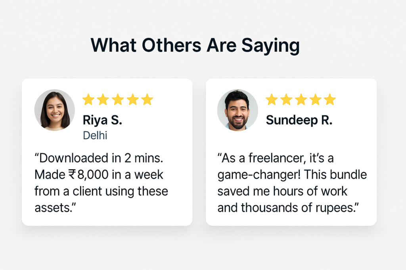Click the fourth star in Sundeep R.'s rating
This screenshot has width=406, height=270.
(316, 100)
